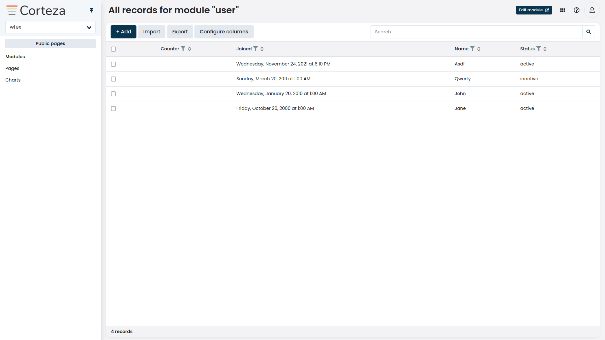Click the January 20, 2010 joined date
The height and width of the screenshot is (340, 605).
tap(281, 93)
